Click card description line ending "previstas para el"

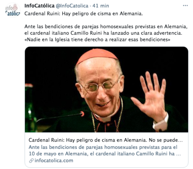(x=103, y=147)
